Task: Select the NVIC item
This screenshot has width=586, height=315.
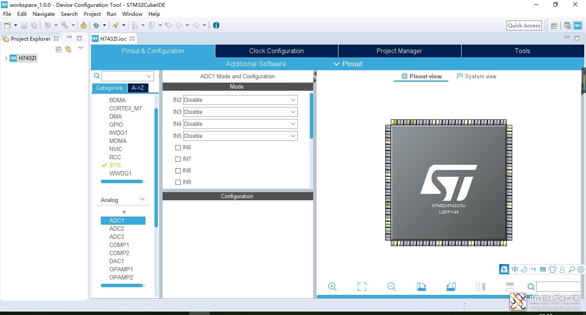Action: (116, 149)
